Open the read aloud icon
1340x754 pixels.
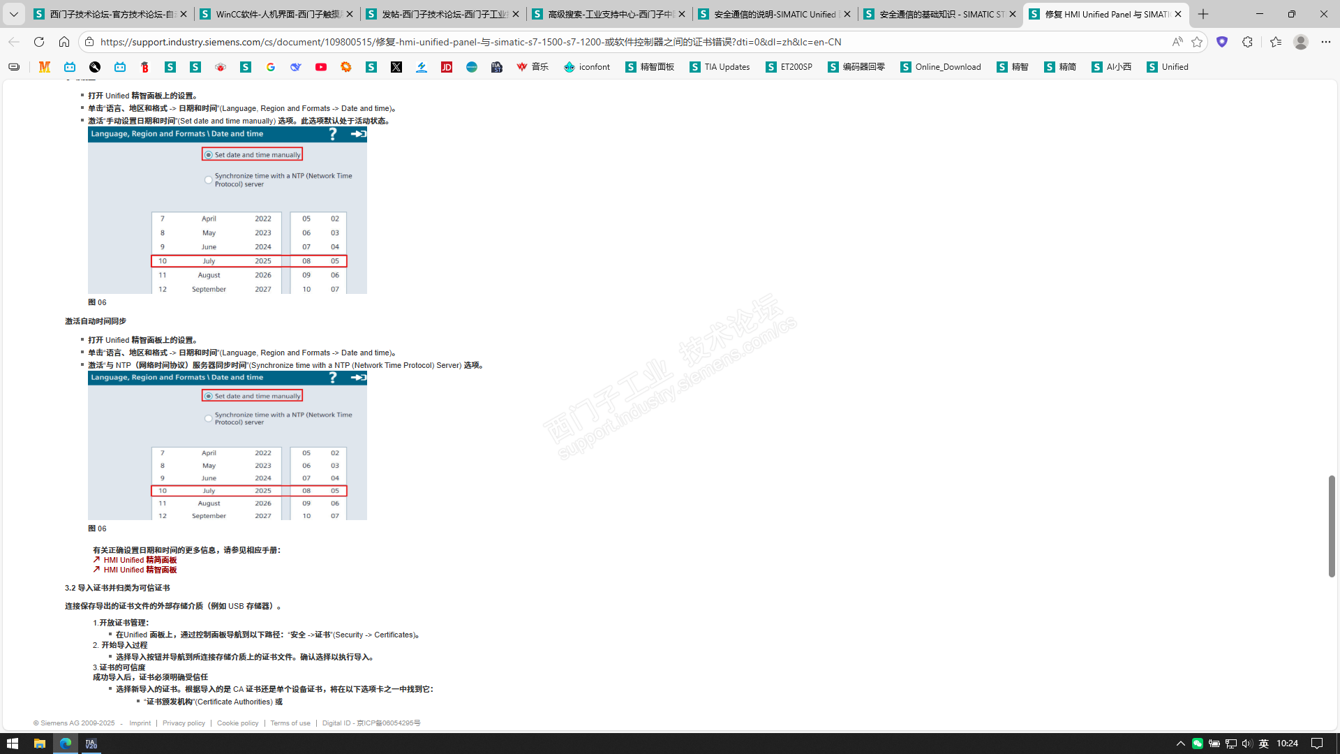click(x=1177, y=42)
